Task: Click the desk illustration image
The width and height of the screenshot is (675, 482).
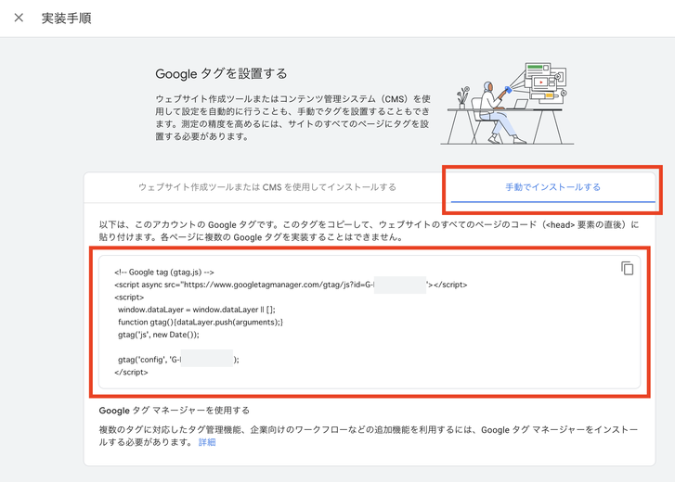Action: point(507,104)
